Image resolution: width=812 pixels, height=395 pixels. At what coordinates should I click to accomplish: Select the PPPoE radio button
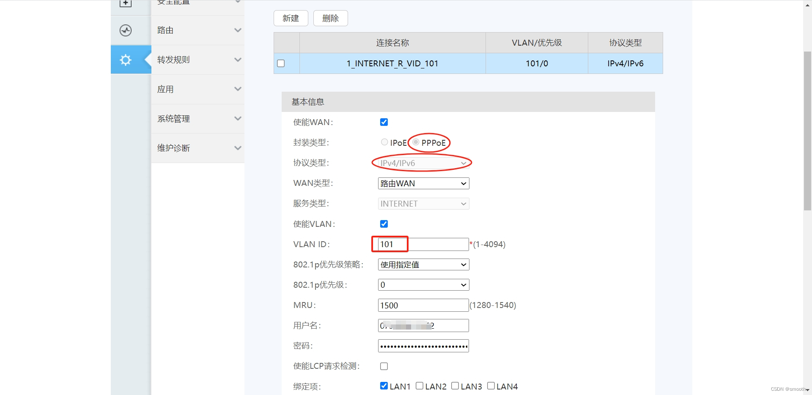tap(416, 142)
